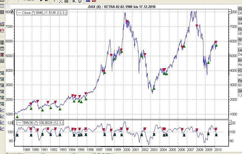Click the skip-to-last arrow in the top toolbar
Viewport: 242px width, 154px height.
[x=47, y=1]
